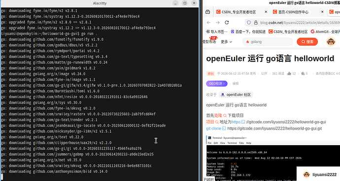Expand the 更多 dropdown in the CSDN navigation

226,42
